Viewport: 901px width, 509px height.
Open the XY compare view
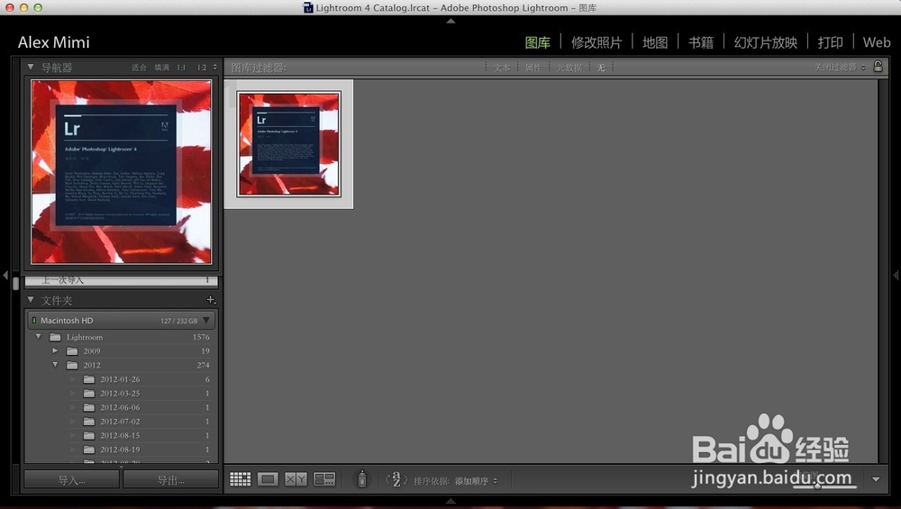coord(296,479)
